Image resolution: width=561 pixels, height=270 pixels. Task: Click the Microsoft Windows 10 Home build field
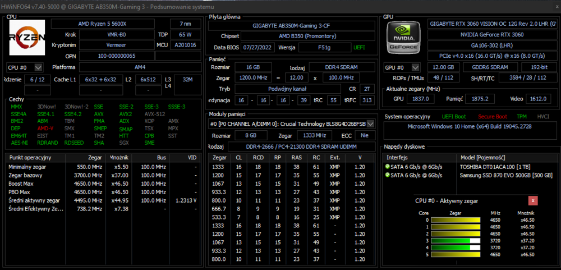click(470, 130)
